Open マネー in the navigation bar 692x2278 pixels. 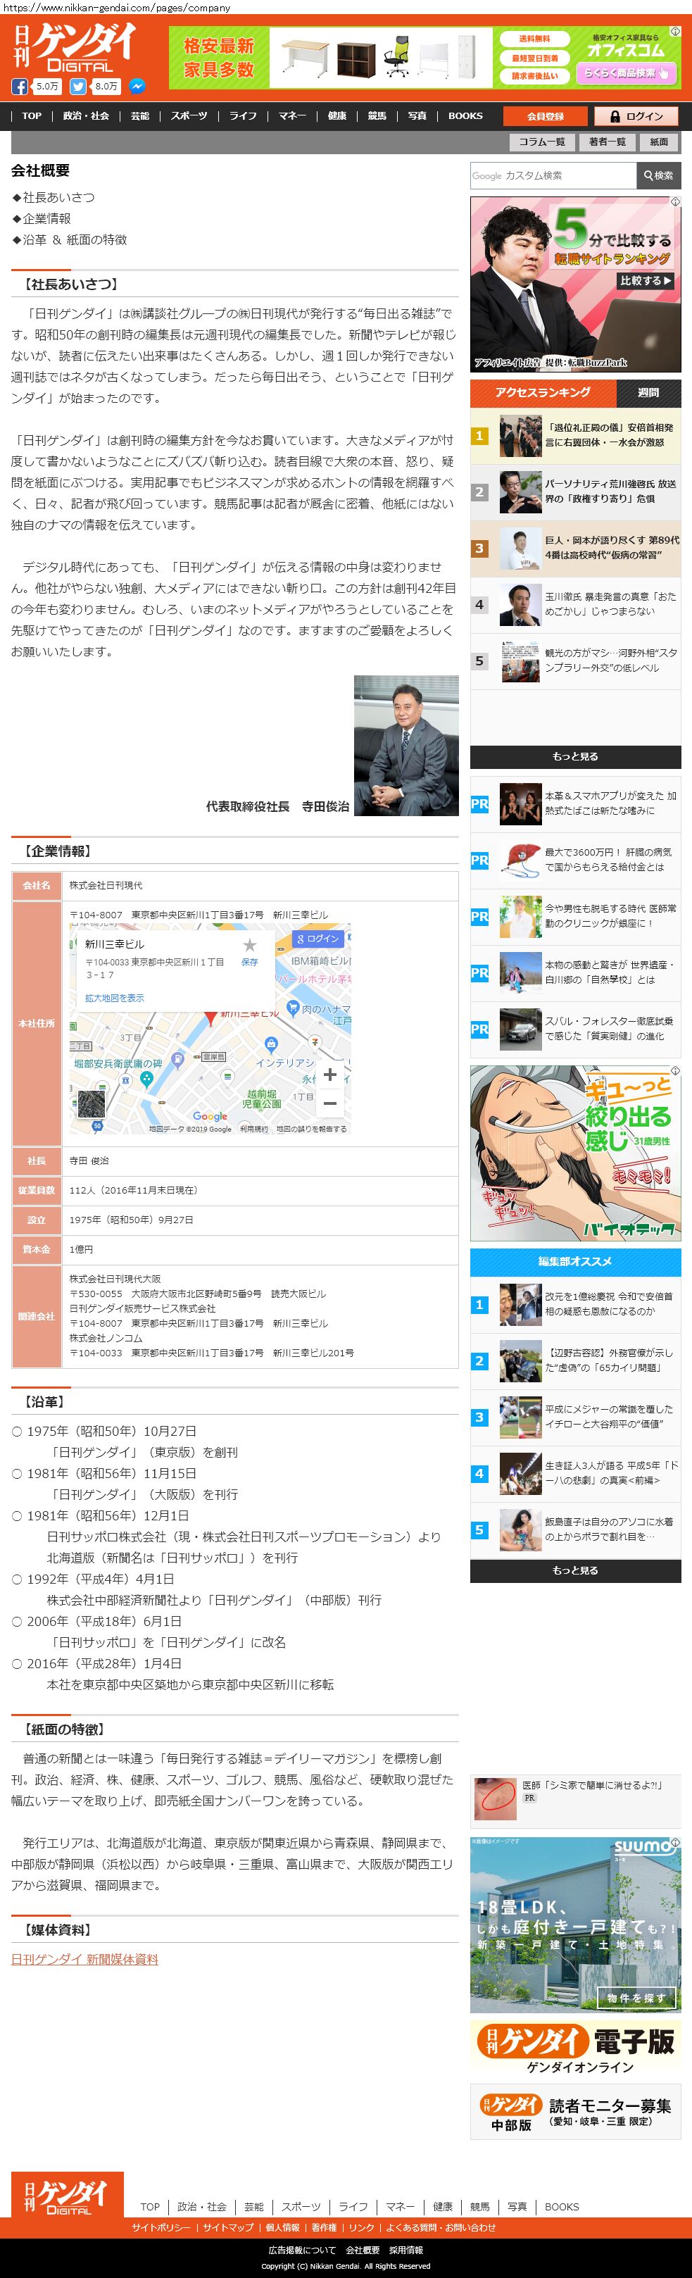pos(293,116)
